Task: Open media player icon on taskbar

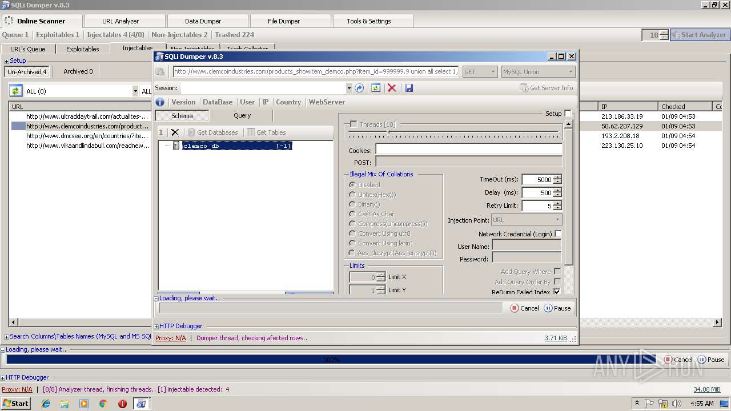Action: (84, 404)
